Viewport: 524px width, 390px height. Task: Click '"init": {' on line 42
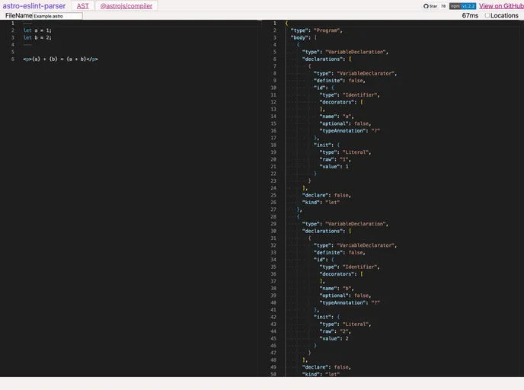pos(327,317)
